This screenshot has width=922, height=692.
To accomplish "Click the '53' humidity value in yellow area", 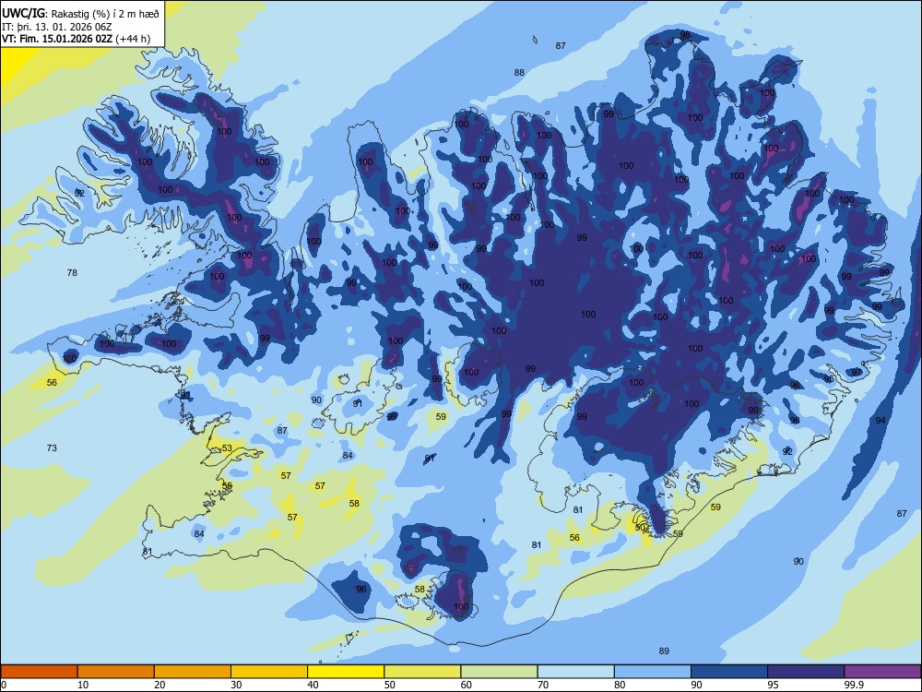I will pyautogui.click(x=227, y=447).
